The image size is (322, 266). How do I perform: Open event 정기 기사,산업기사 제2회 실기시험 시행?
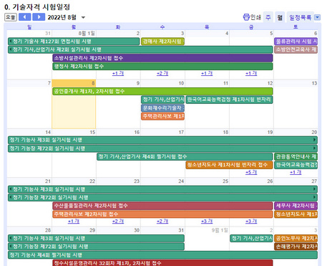tap(140, 49)
